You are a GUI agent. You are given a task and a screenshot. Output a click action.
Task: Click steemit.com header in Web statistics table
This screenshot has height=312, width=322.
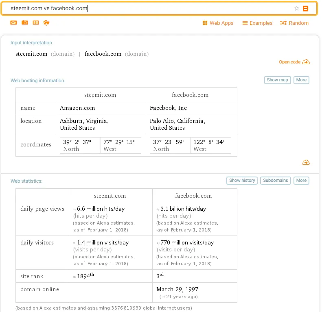(110, 196)
